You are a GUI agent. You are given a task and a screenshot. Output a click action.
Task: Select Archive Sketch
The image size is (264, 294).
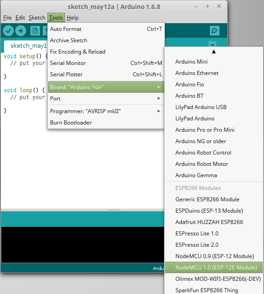[x=106, y=40]
